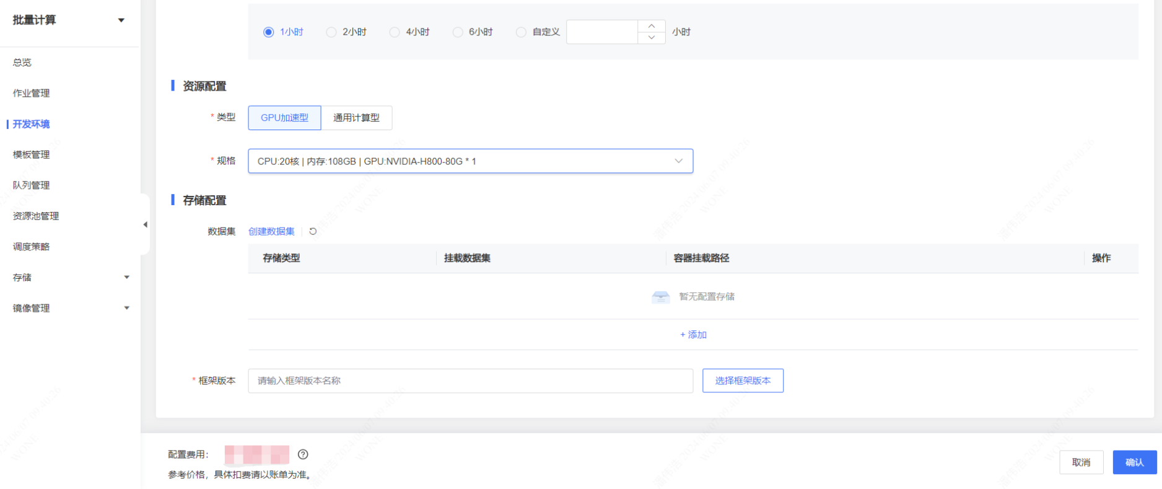
Task: Switch type to 通用计算型
Action: 356,118
